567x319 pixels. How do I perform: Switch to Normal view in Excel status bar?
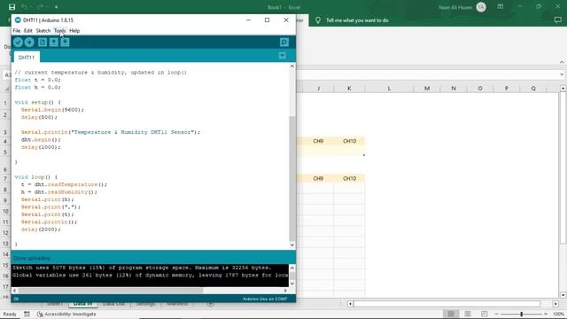pyautogui.click(x=451, y=314)
